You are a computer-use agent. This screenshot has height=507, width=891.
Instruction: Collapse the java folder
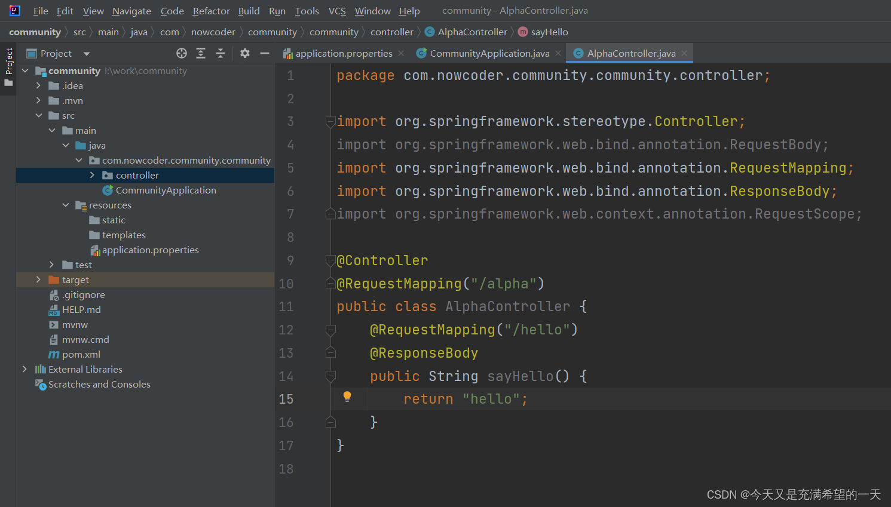click(x=65, y=145)
